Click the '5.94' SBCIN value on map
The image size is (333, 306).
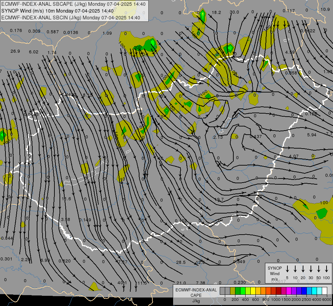[312, 135]
